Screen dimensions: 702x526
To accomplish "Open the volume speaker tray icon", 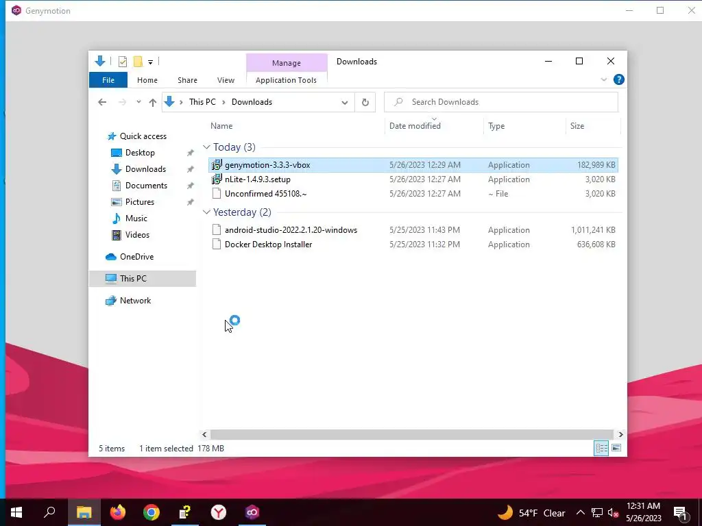I will [613, 513].
